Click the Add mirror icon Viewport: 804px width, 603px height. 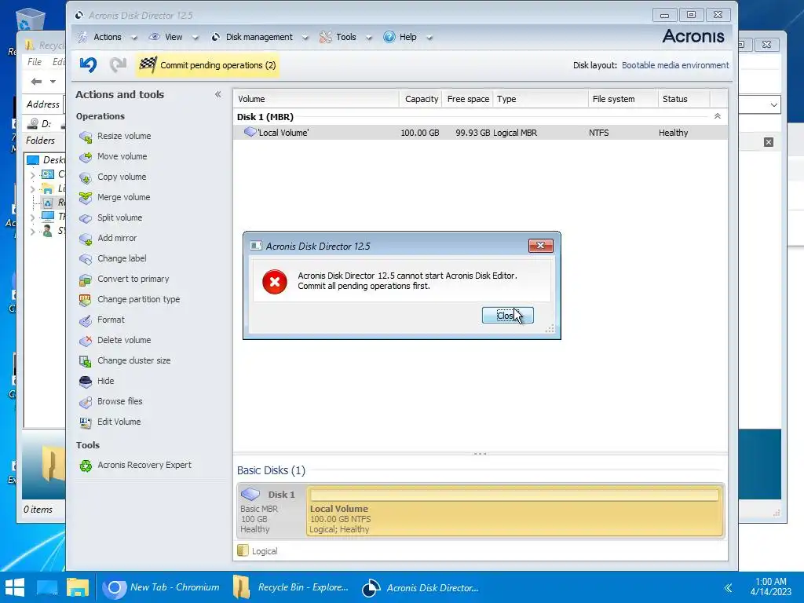point(85,239)
